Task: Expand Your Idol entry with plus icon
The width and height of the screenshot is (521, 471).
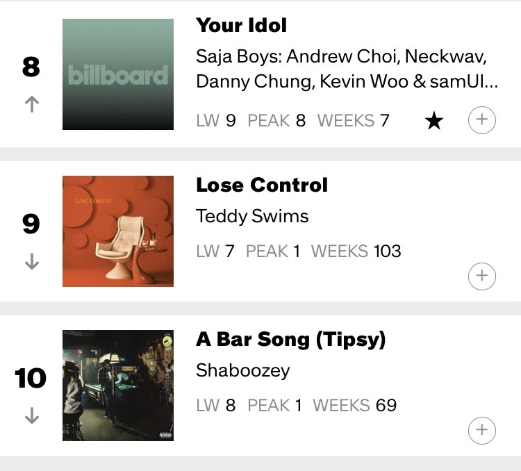Action: click(482, 120)
